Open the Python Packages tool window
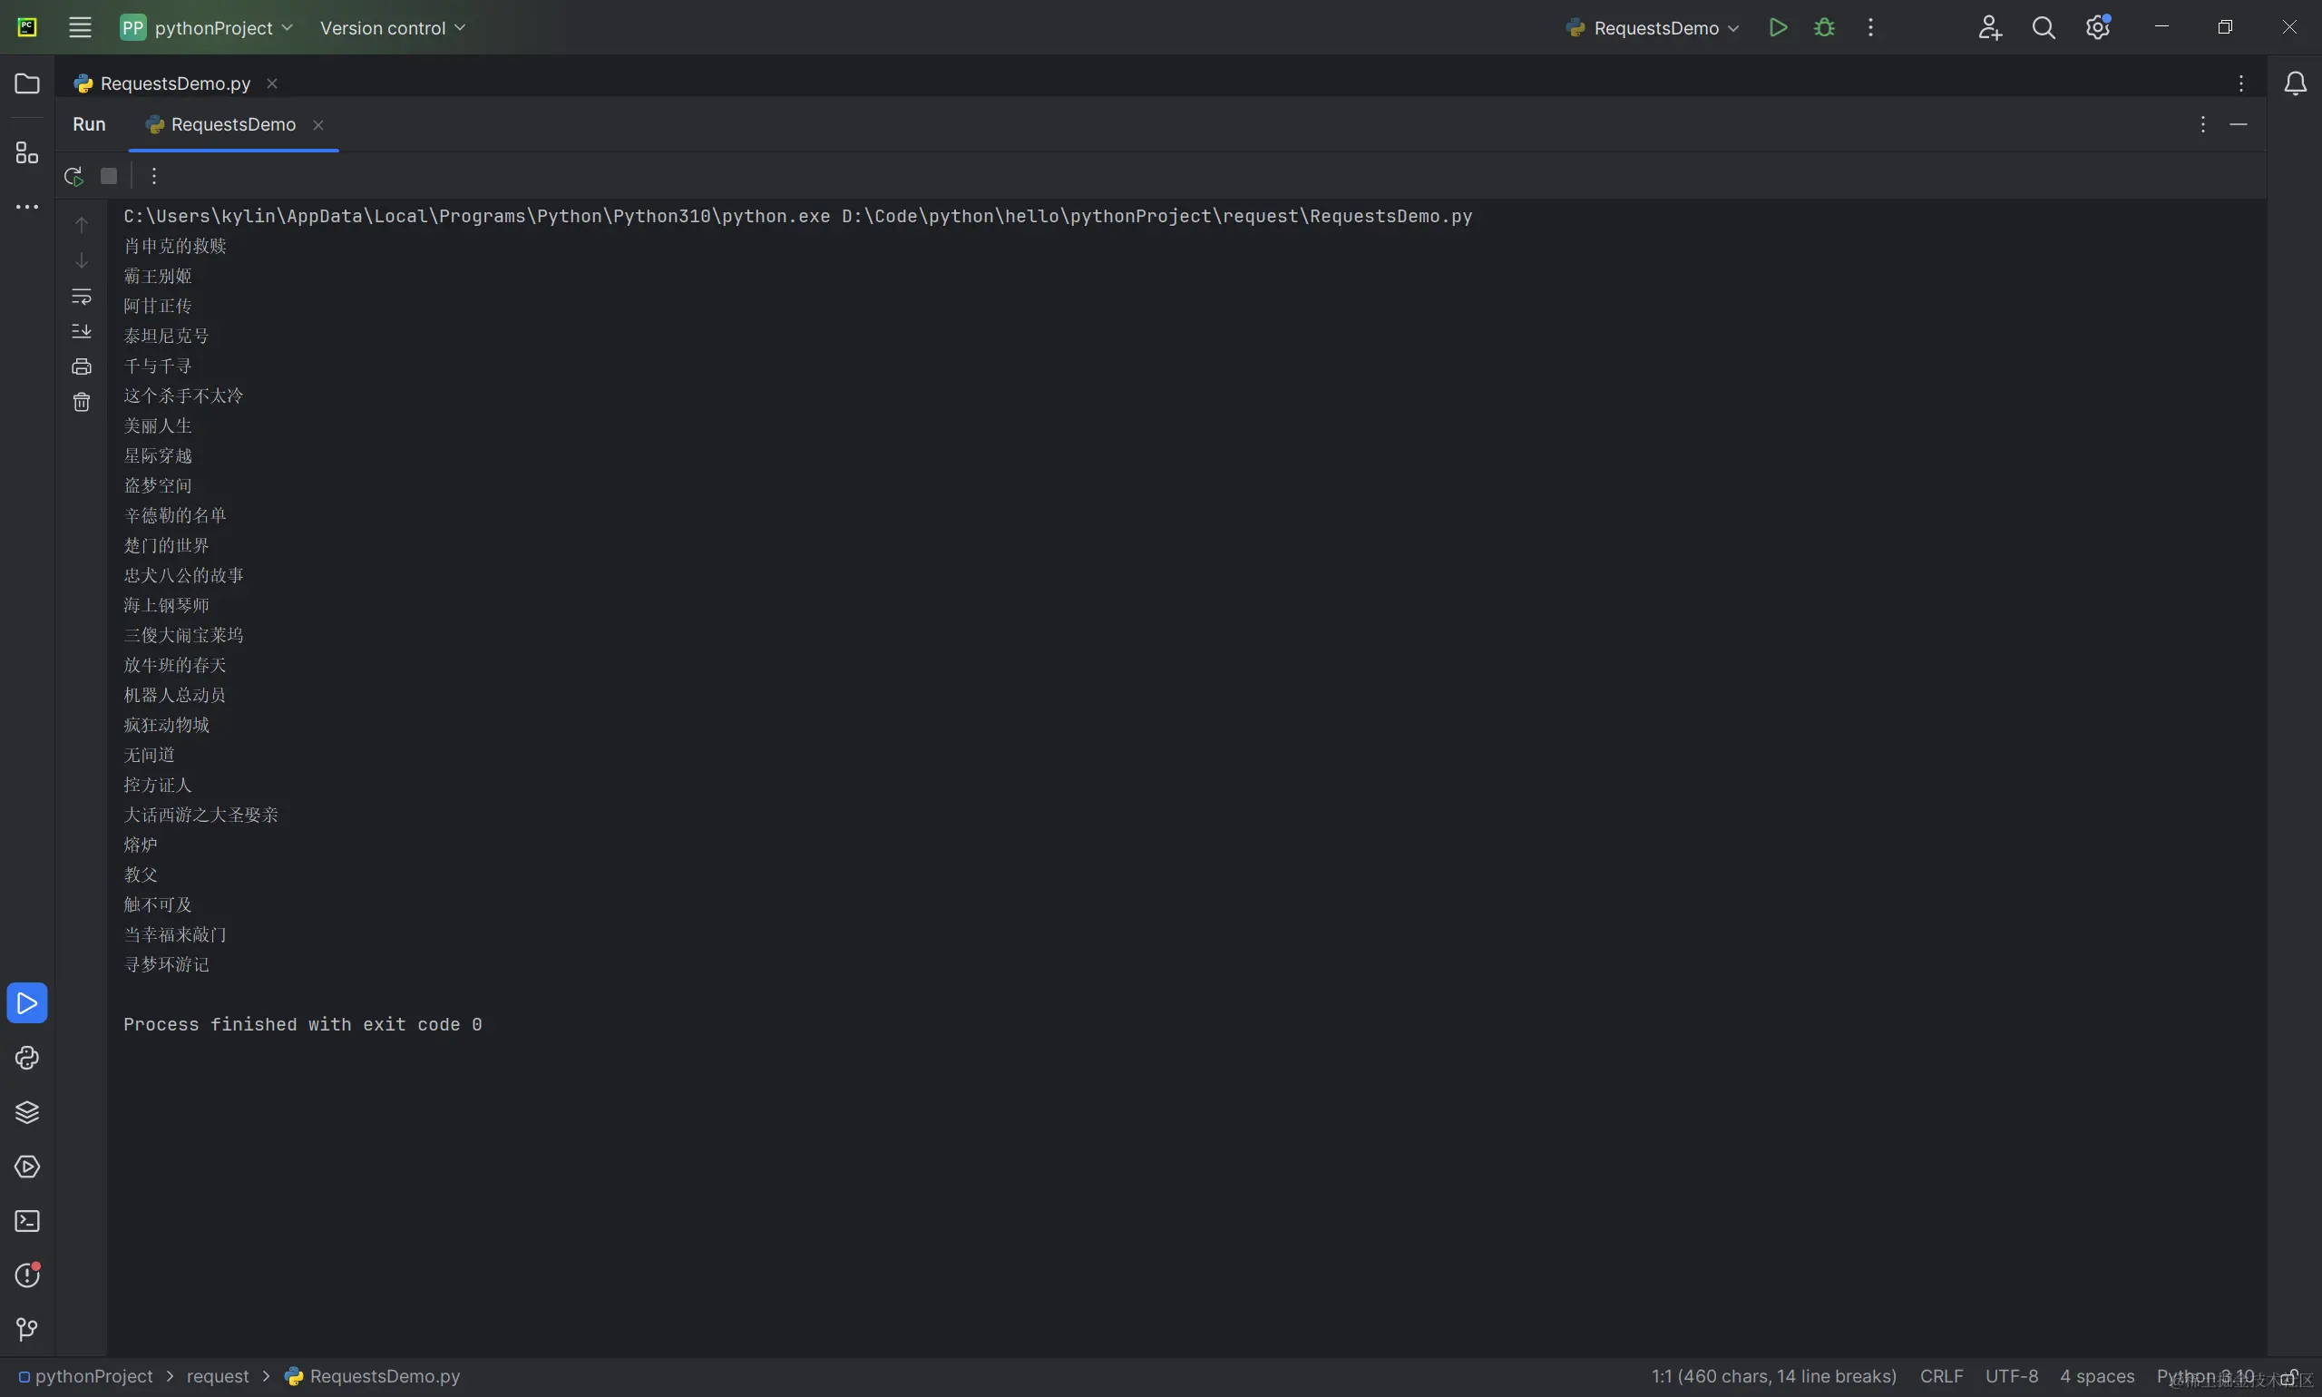The height and width of the screenshot is (1397, 2322). pos(27,1113)
